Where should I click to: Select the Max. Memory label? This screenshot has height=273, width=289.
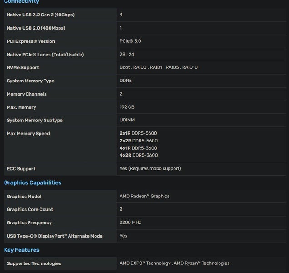pyautogui.click(x=21, y=107)
